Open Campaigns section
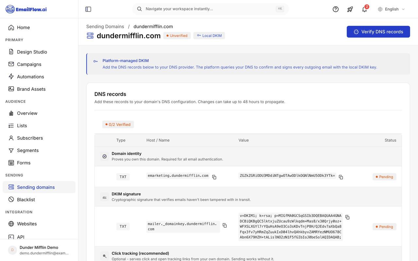418x261 pixels. pyautogui.click(x=39, y=64)
